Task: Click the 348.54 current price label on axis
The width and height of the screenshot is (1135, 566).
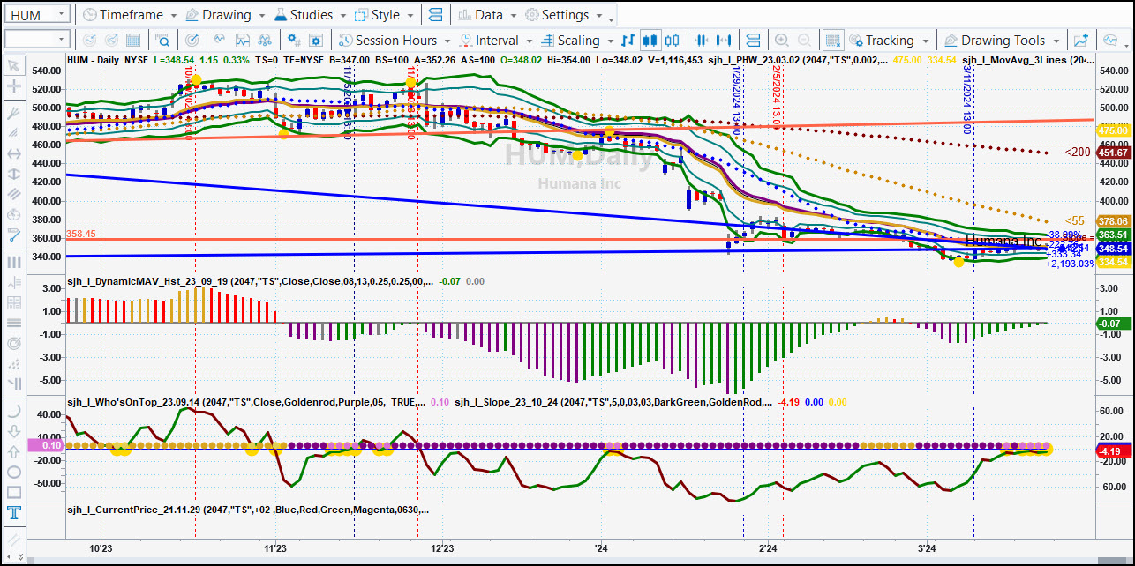Action: (x=1113, y=249)
